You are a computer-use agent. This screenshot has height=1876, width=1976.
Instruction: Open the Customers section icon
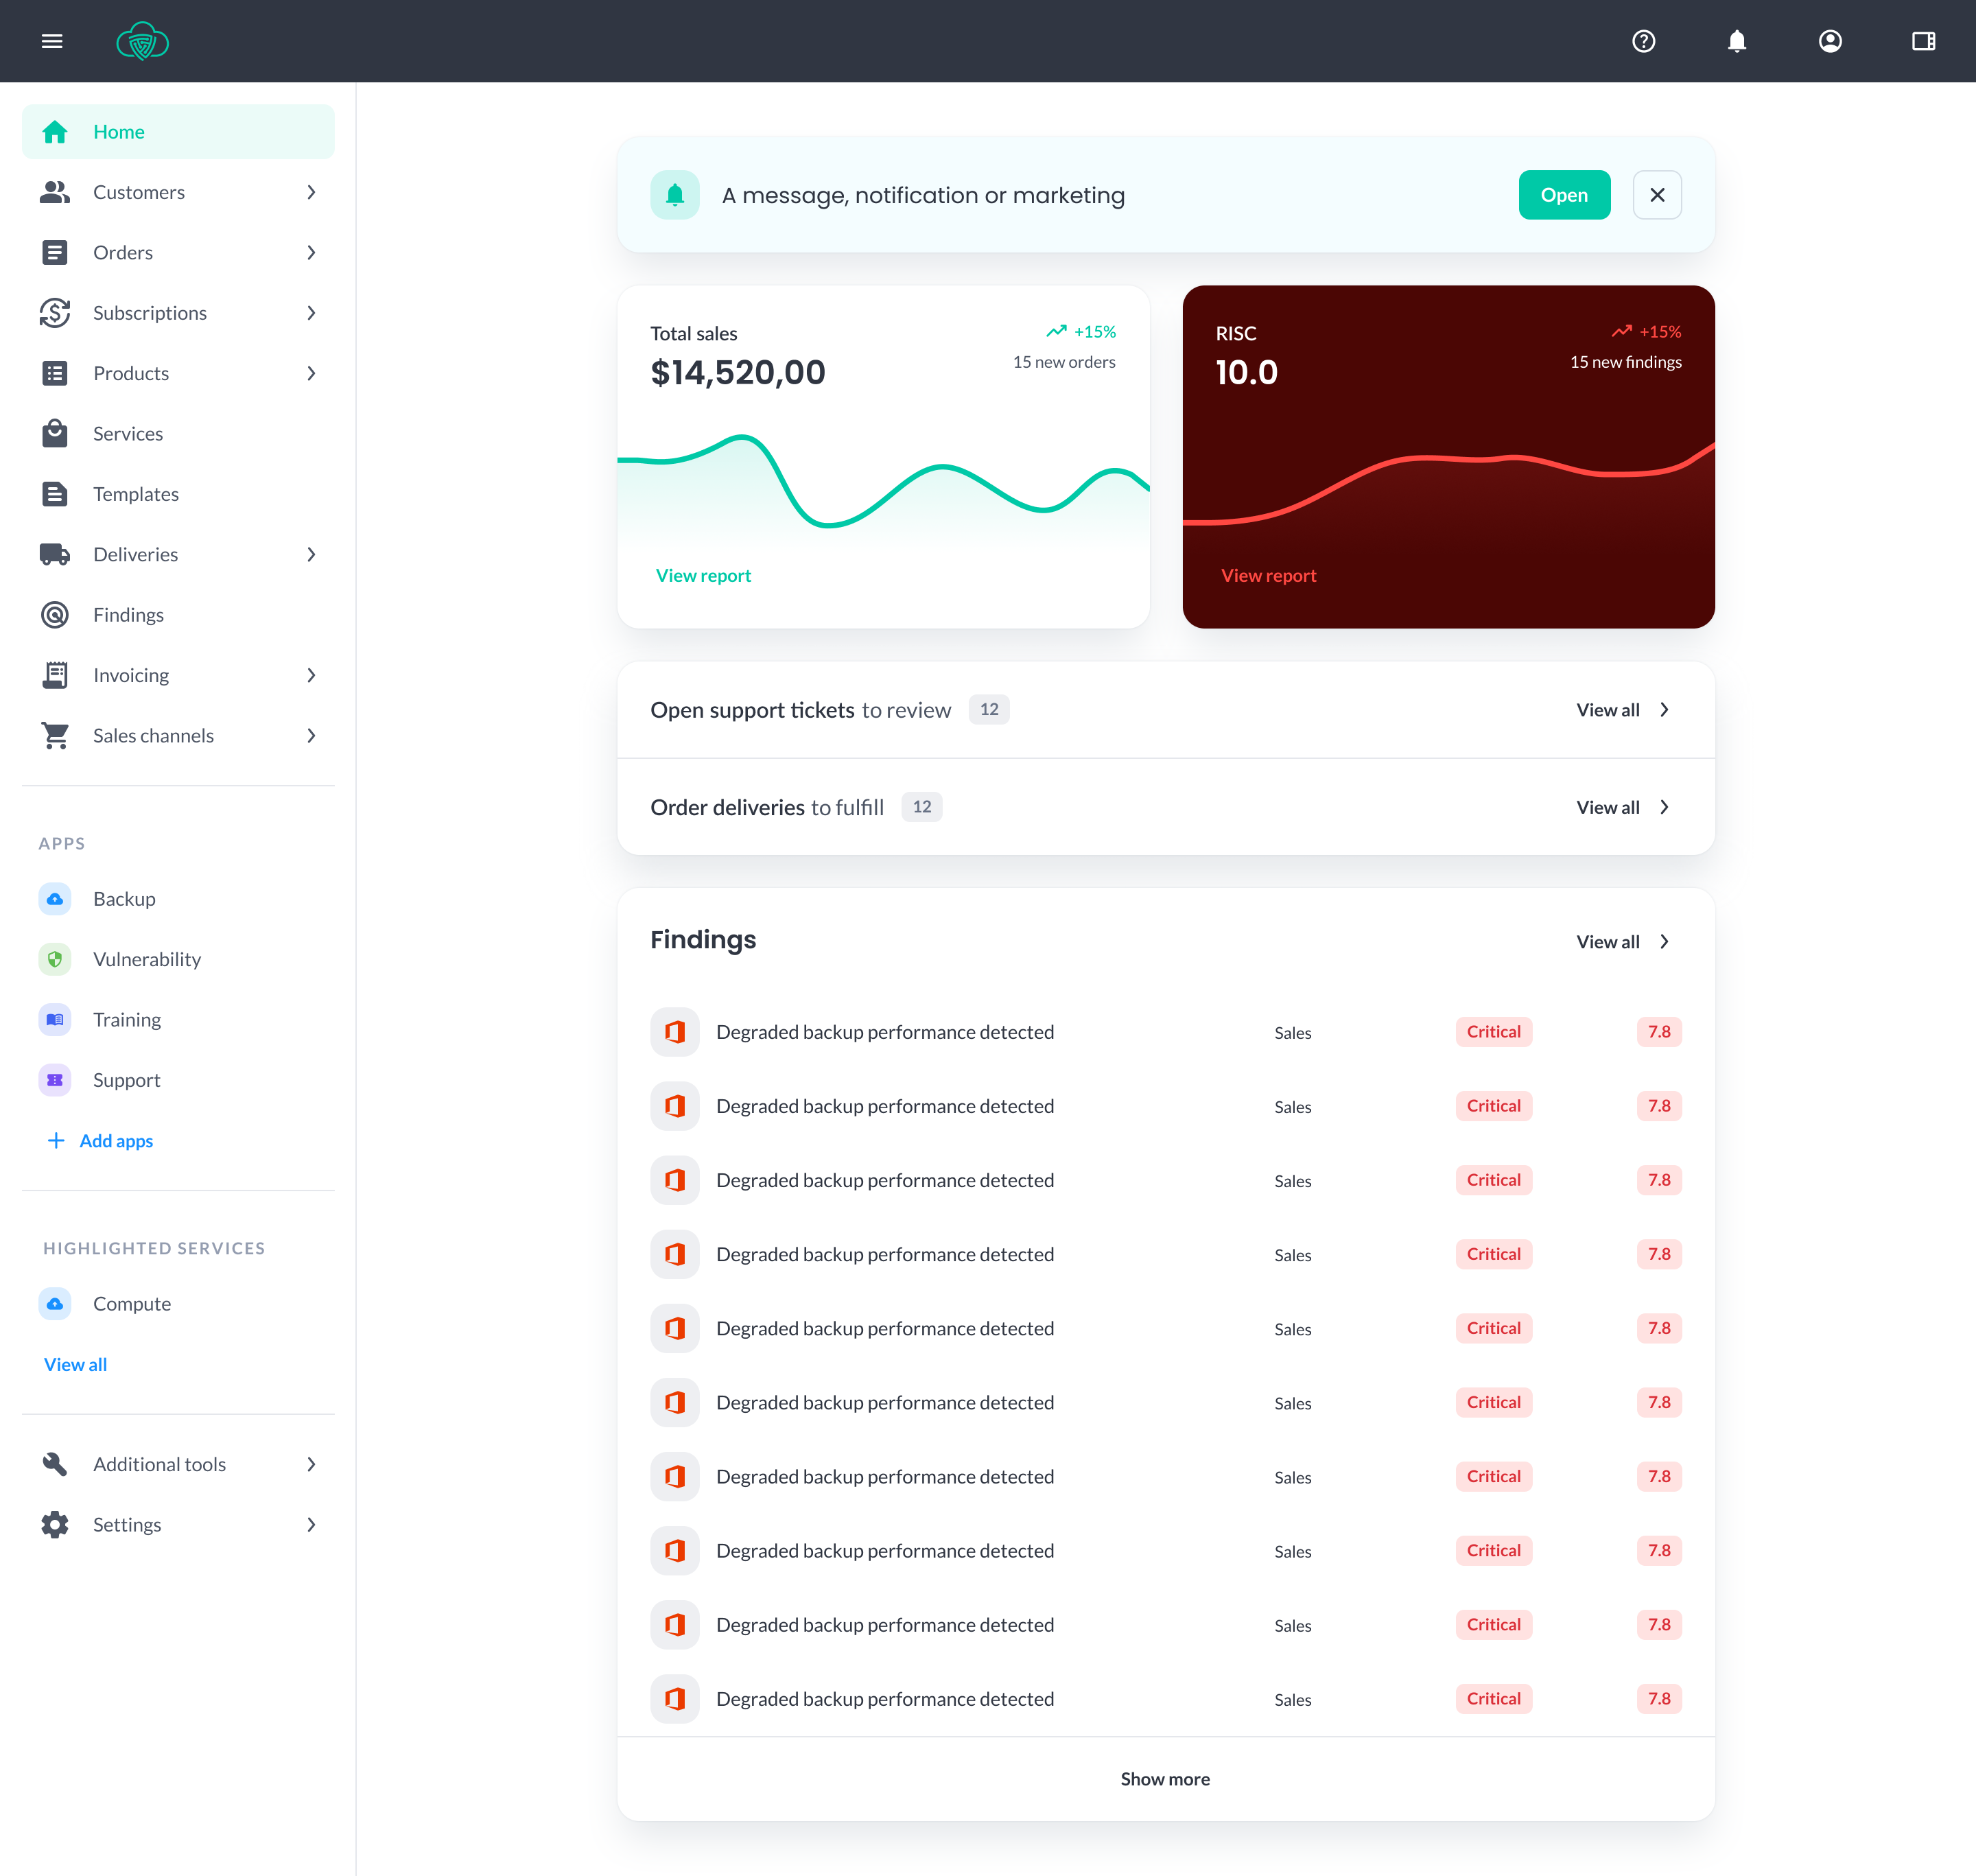pos(55,192)
